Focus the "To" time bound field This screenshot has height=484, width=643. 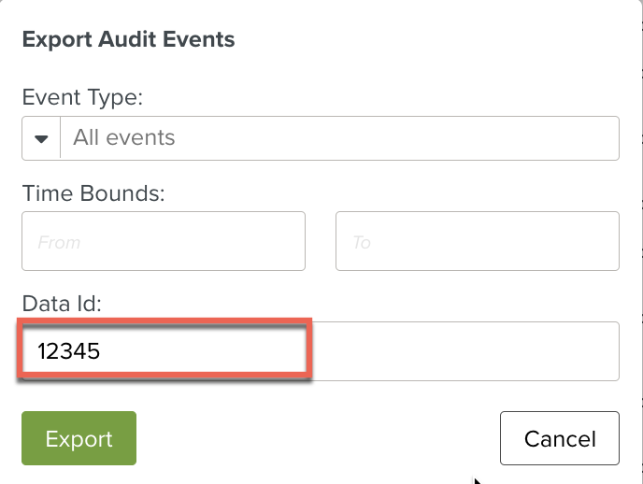(x=477, y=241)
